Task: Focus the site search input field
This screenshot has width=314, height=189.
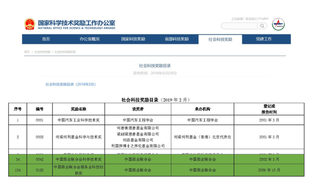Action: tap(239, 26)
